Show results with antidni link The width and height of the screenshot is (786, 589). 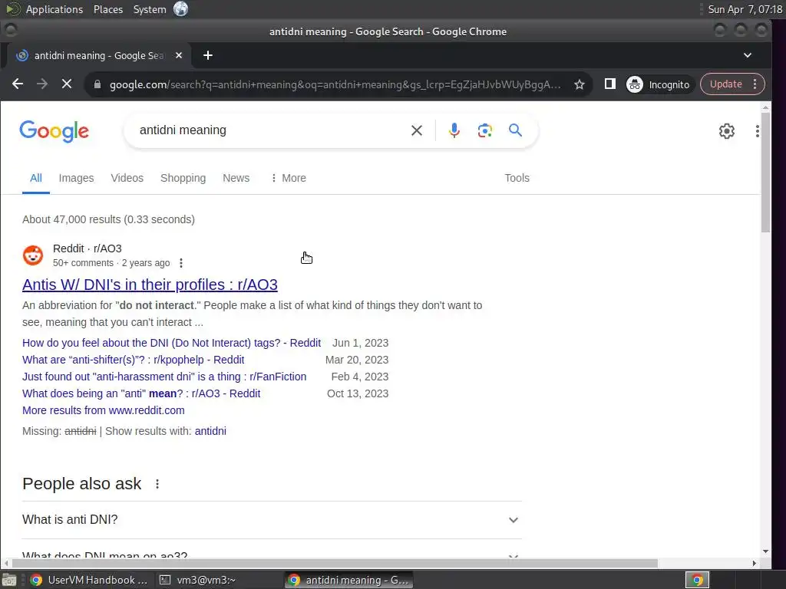(x=210, y=431)
